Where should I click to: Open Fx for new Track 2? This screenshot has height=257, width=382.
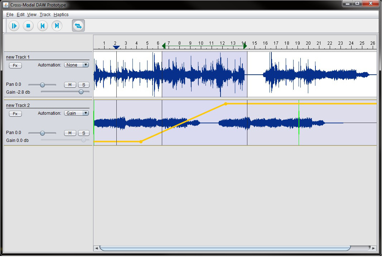15,114
